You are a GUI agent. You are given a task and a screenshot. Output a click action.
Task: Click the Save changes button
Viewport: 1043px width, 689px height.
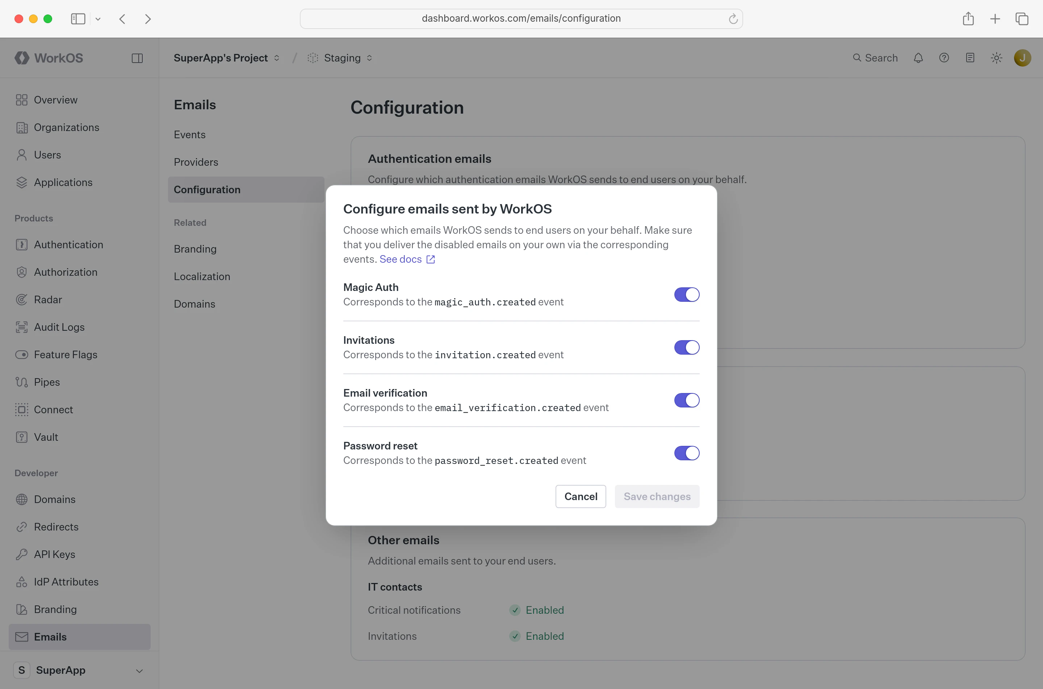click(x=657, y=496)
